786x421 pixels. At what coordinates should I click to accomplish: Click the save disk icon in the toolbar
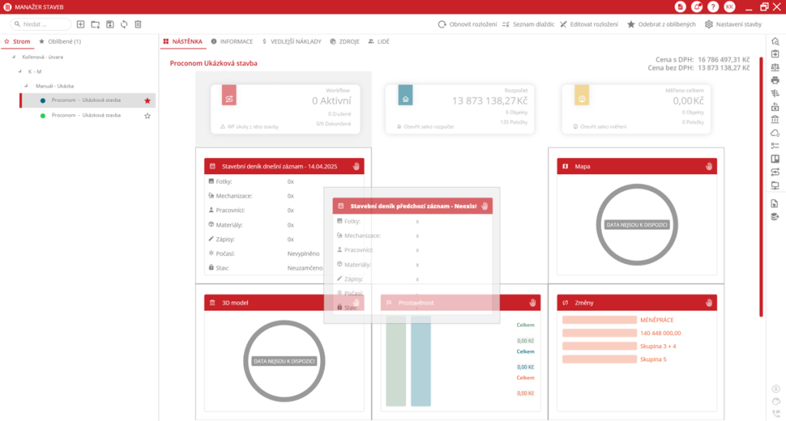110,25
